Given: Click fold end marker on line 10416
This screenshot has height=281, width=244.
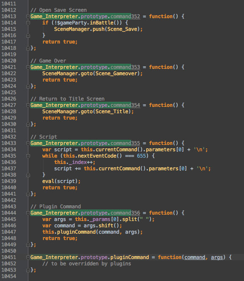Looking at the screenshot, I should click(28, 35).
